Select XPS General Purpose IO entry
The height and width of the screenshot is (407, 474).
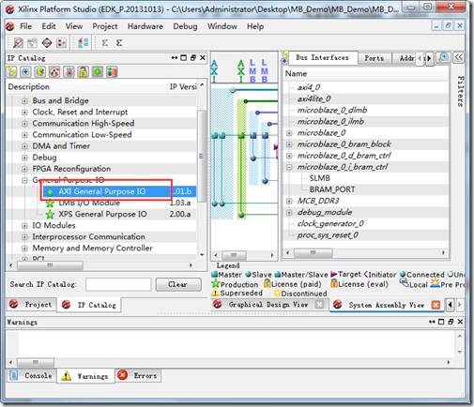coord(102,214)
